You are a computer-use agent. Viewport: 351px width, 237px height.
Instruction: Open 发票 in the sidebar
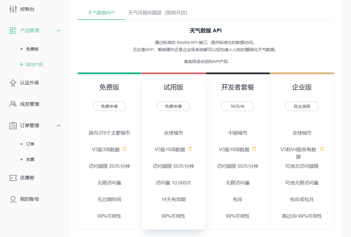30,159
